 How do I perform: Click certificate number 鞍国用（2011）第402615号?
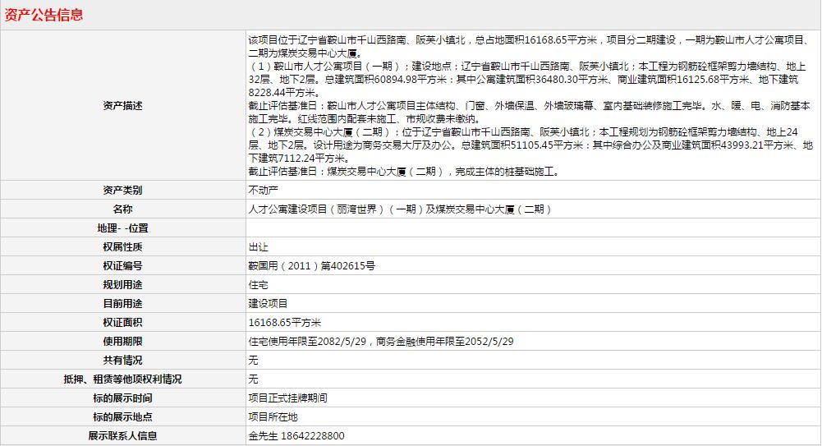pyautogui.click(x=311, y=266)
